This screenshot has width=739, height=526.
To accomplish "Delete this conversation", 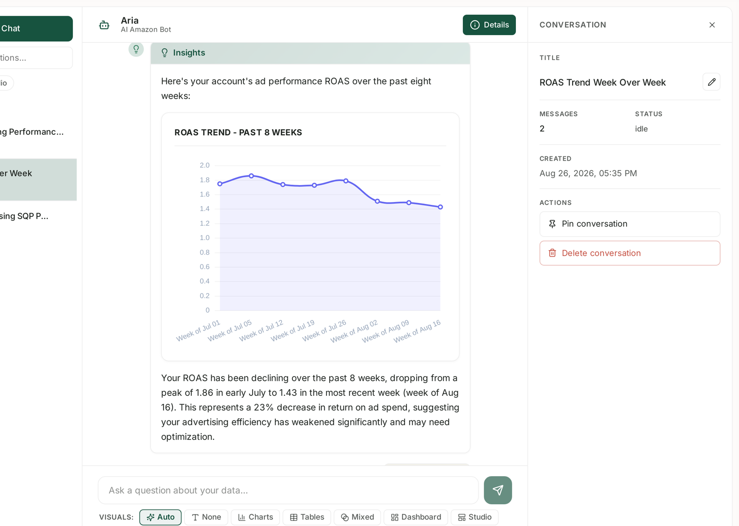I will tap(630, 253).
